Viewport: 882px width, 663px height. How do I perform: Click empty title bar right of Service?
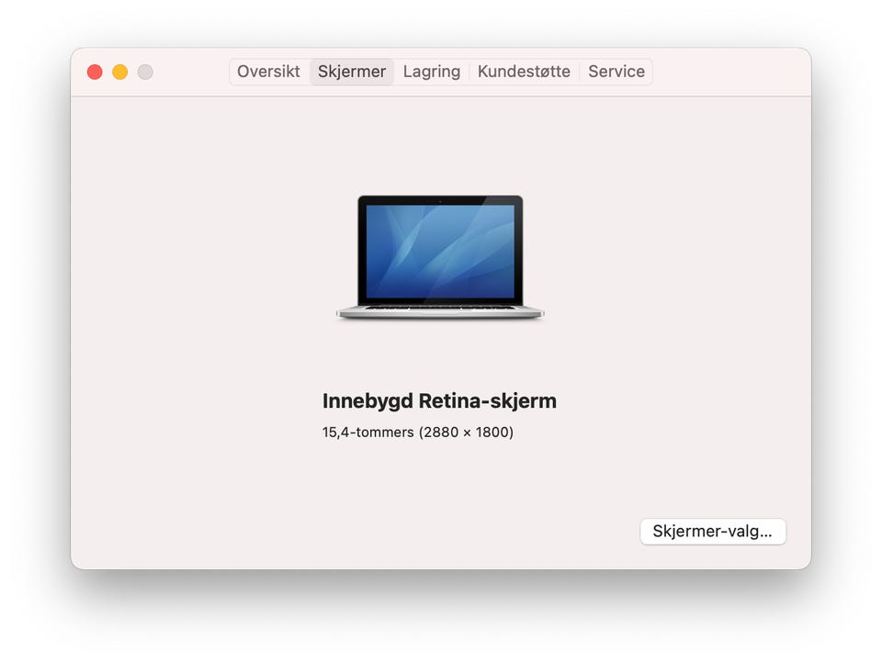(731, 72)
